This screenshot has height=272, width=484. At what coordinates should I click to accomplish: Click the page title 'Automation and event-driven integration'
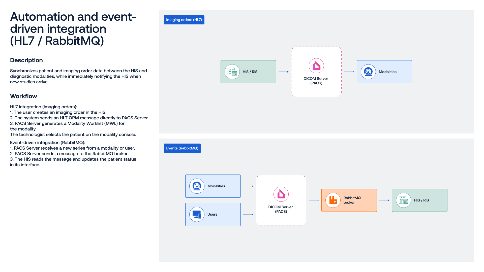pyautogui.click(x=73, y=29)
